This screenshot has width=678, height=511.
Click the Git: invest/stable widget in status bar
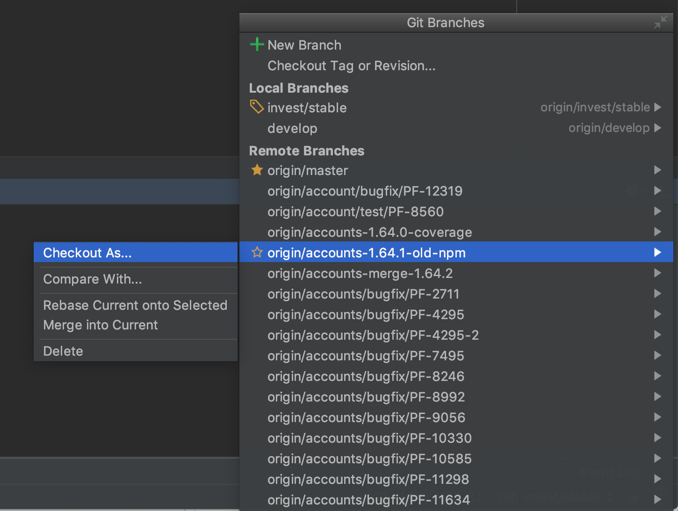tap(547, 497)
